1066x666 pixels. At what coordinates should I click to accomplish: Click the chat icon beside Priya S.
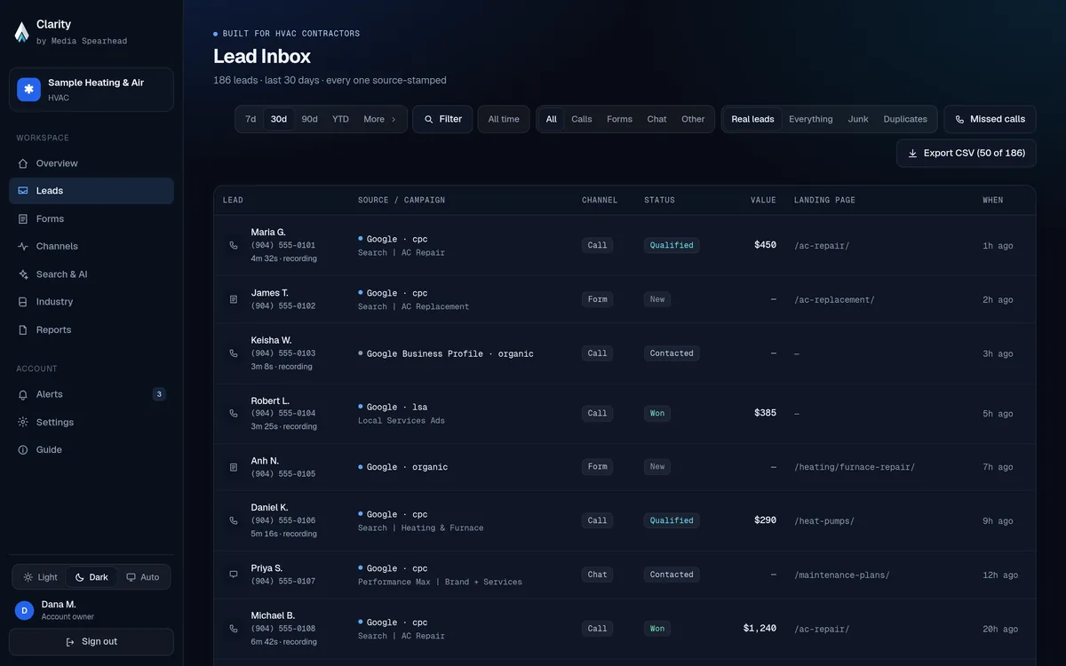234,575
